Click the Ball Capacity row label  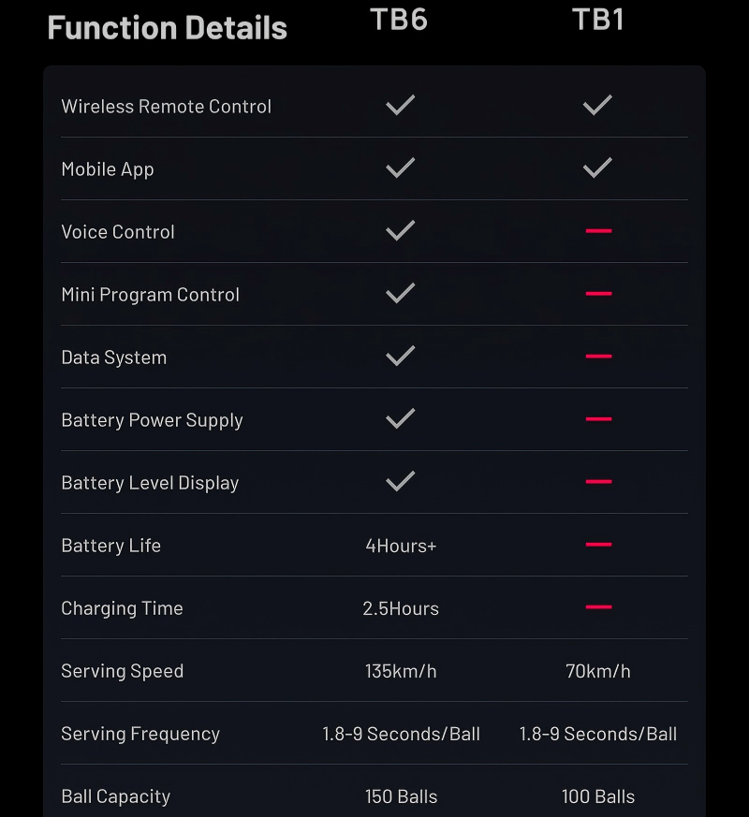pos(116,796)
